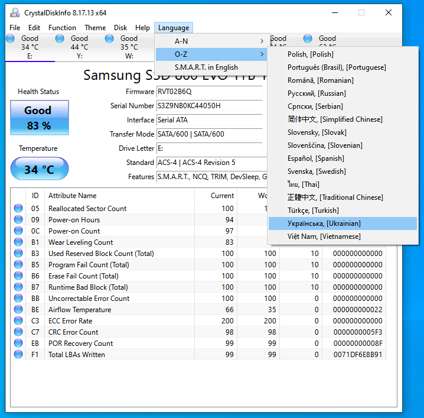This screenshot has width=424, height=418.
Task: Toggle S.M.A.R.T. in English option
Action: (x=211, y=67)
